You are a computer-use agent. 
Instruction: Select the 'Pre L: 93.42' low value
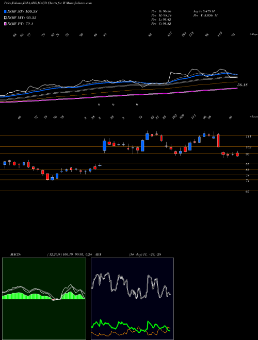pyautogui.click(x=161, y=20)
